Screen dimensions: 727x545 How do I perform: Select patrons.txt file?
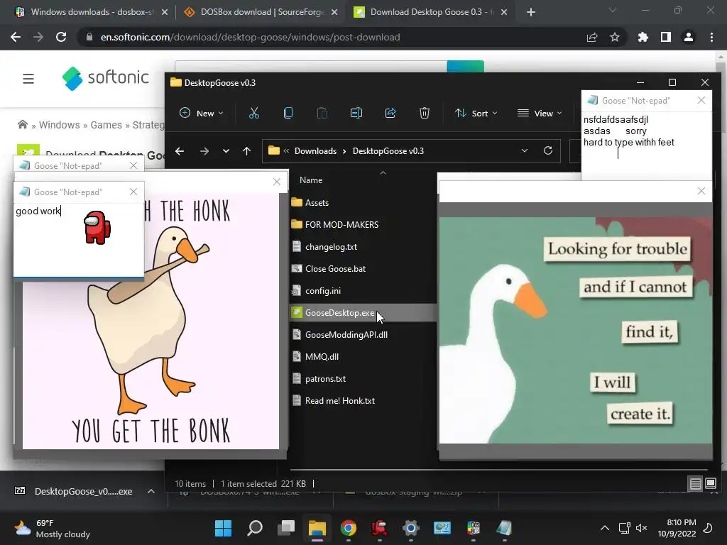point(325,379)
